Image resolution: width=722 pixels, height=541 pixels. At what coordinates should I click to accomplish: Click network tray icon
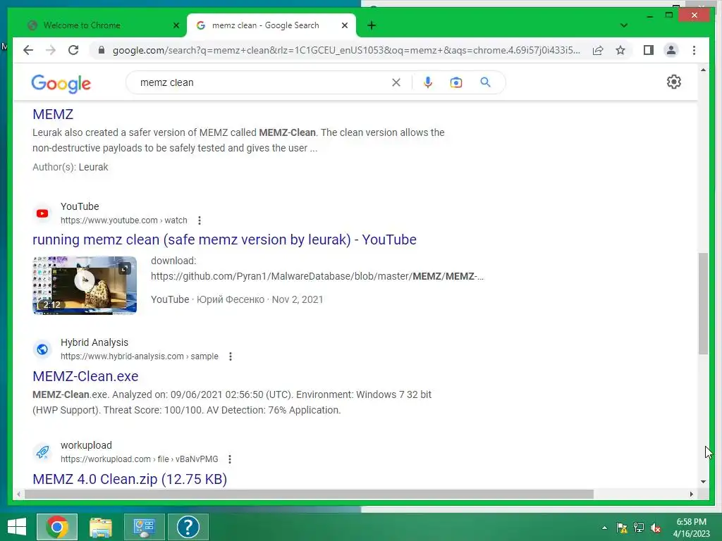639,528
